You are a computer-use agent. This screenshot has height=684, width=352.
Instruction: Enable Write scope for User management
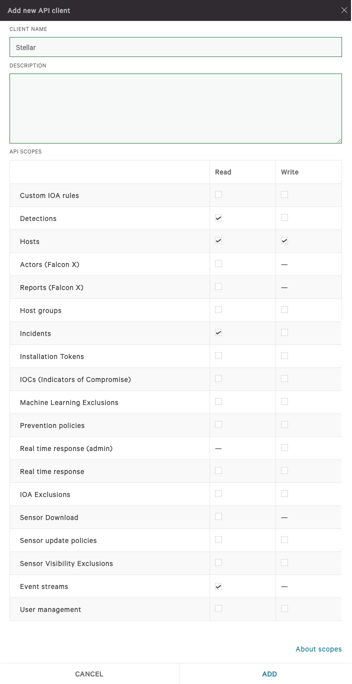point(284,608)
